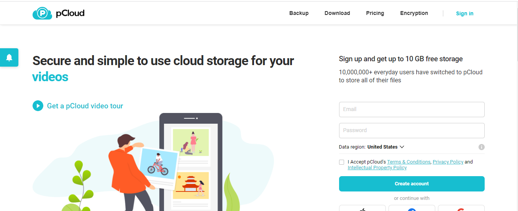Click Get a pCloud video tour link

coord(85,106)
